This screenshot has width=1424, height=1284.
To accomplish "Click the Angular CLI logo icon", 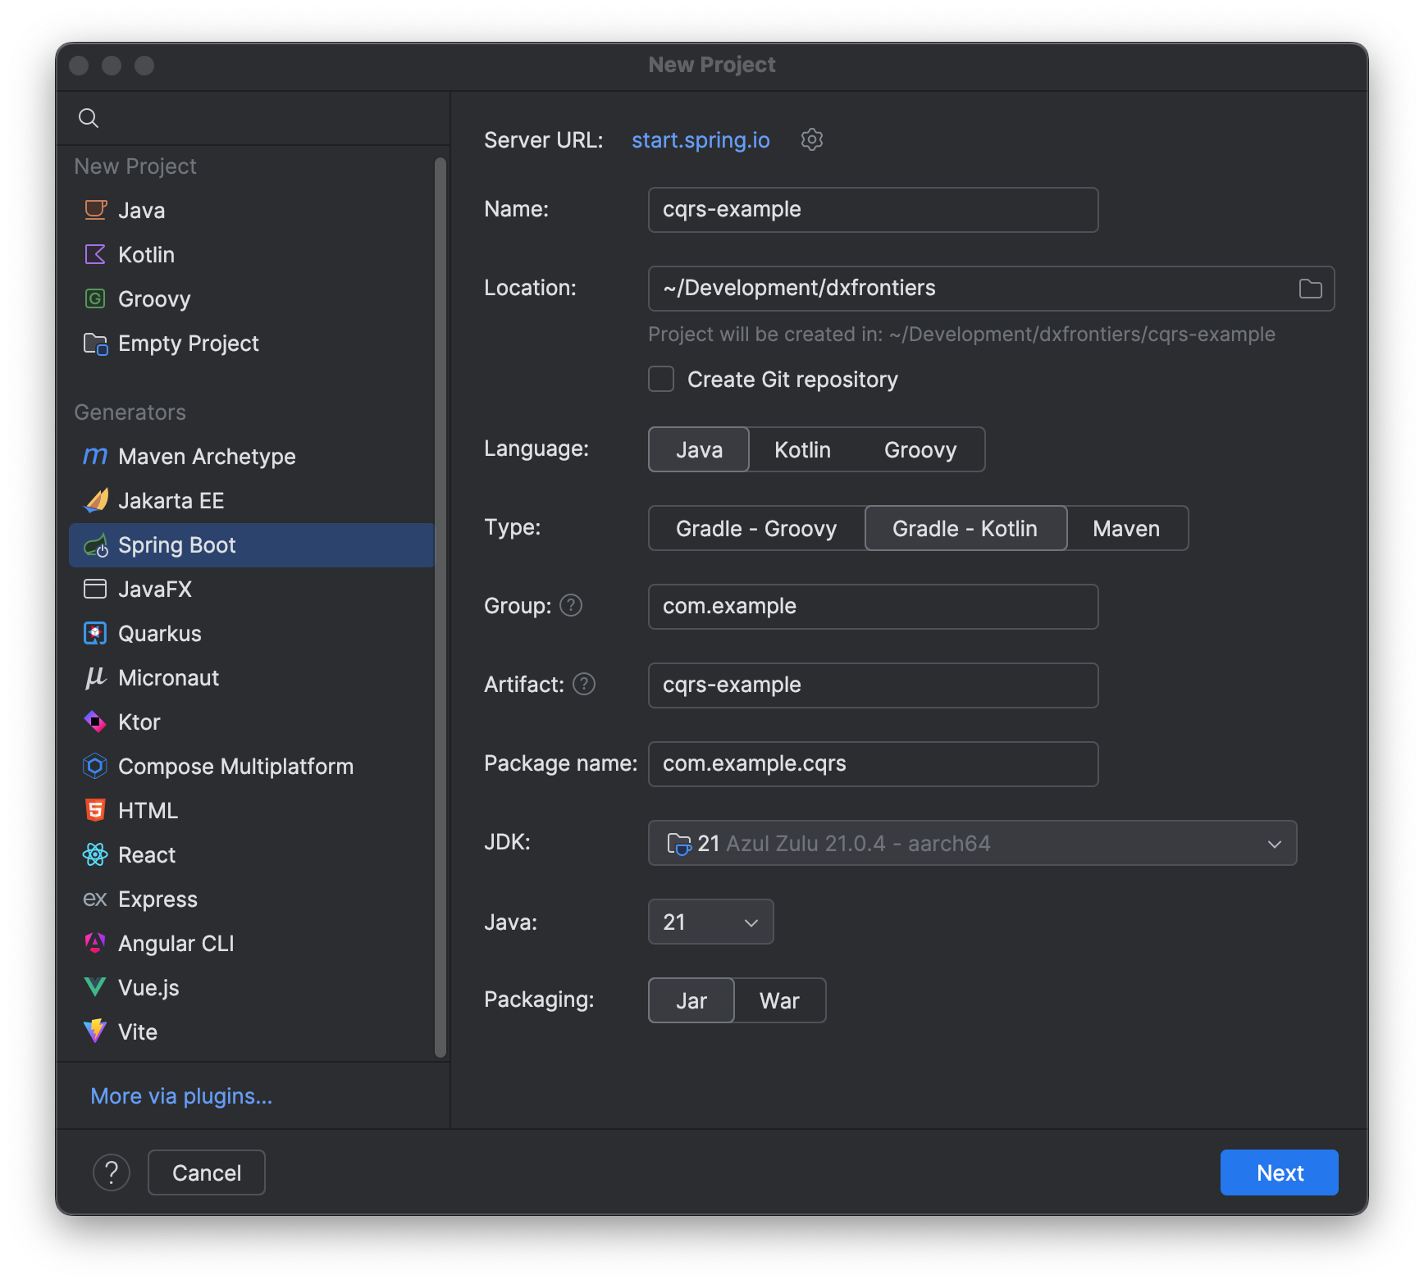I will click(x=95, y=943).
